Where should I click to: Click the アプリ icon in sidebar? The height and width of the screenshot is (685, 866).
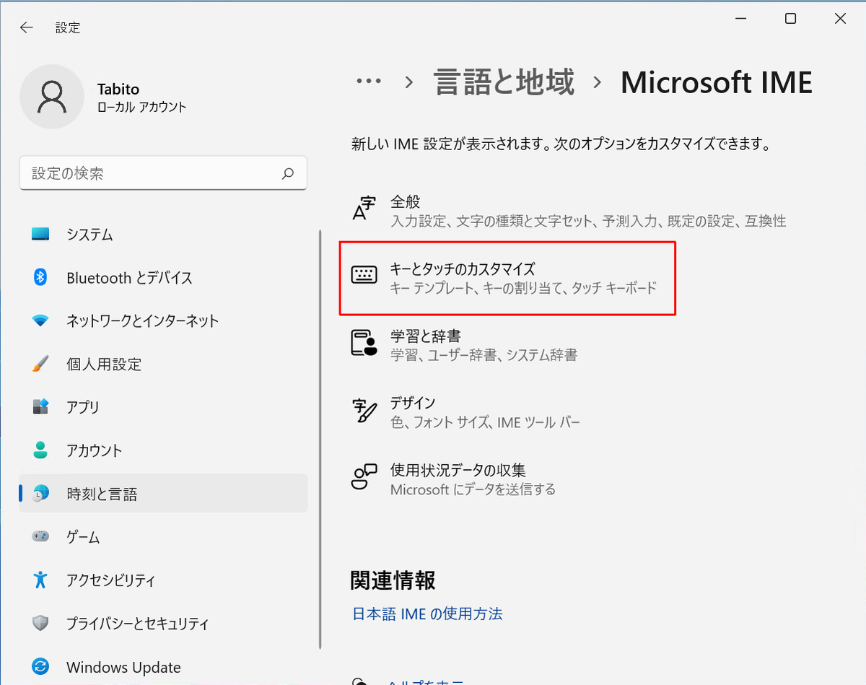(40, 407)
